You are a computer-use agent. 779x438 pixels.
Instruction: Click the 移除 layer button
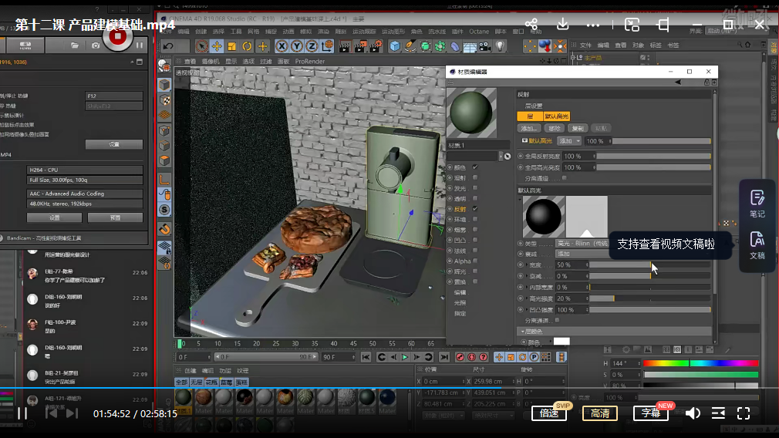click(554, 129)
